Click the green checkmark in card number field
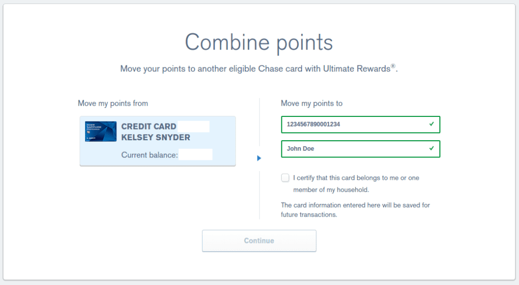 pos(431,124)
